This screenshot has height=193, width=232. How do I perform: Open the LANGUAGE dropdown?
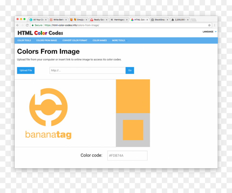coord(209,32)
